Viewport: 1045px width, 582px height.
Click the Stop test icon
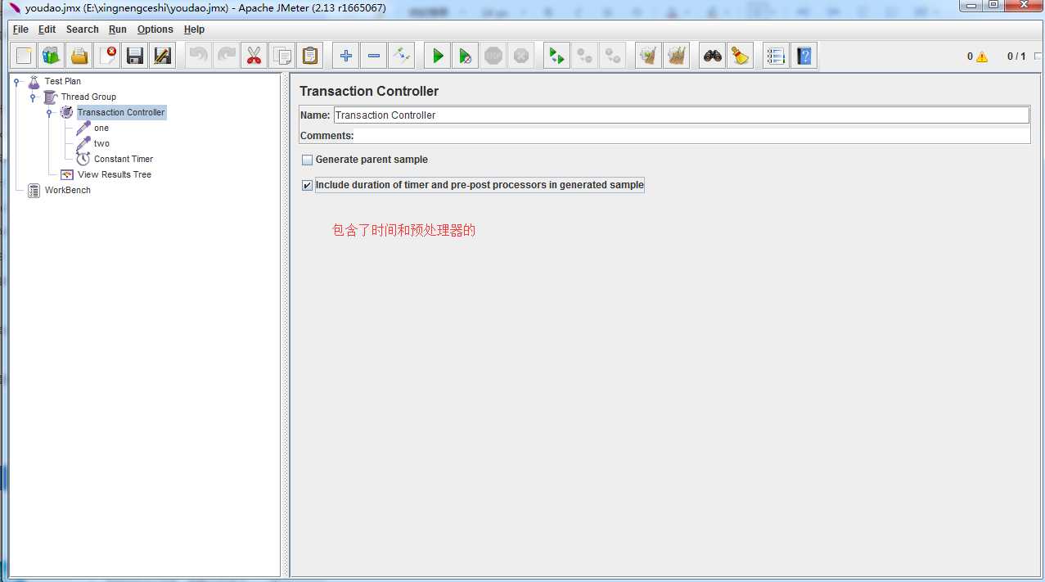[x=493, y=56]
